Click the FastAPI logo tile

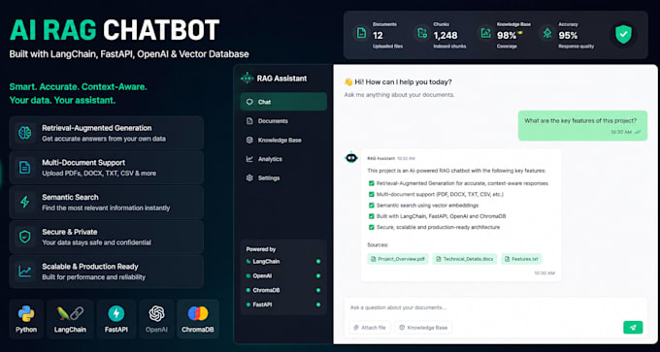click(x=116, y=319)
